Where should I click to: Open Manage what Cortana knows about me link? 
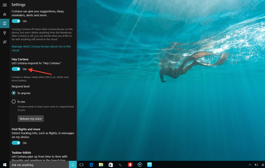41,48
